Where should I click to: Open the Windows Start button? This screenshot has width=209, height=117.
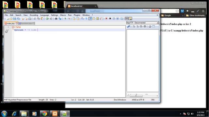4,114
